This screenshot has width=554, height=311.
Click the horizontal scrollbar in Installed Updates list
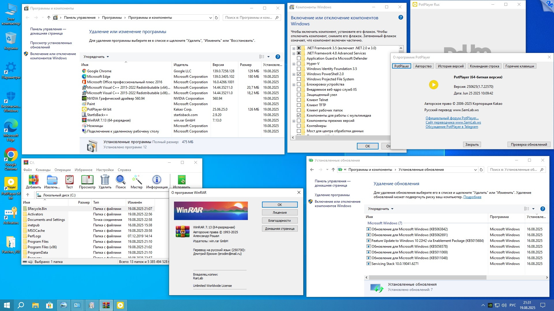[427, 278]
